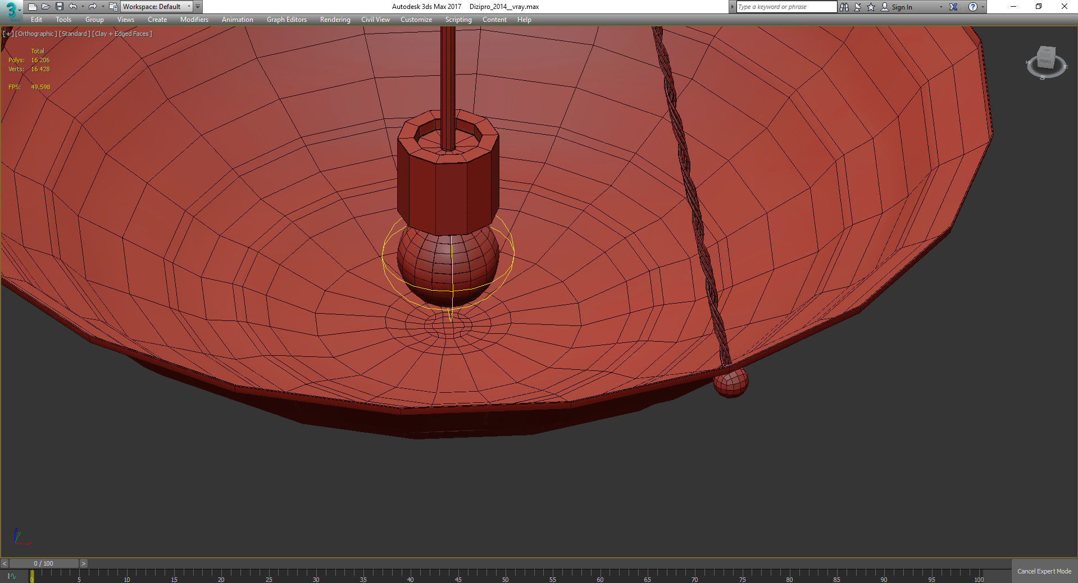Viewport: 1078px width, 583px height.
Task: Step to next frame with > arrow
Action: [x=83, y=563]
